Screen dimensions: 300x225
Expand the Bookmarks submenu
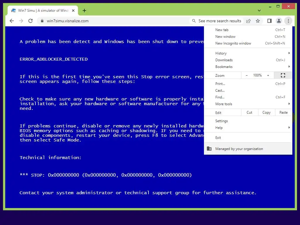[248, 67]
